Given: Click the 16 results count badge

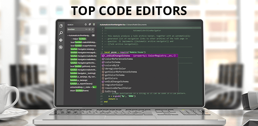Looking at the screenshot, I should [x=93, y=35].
